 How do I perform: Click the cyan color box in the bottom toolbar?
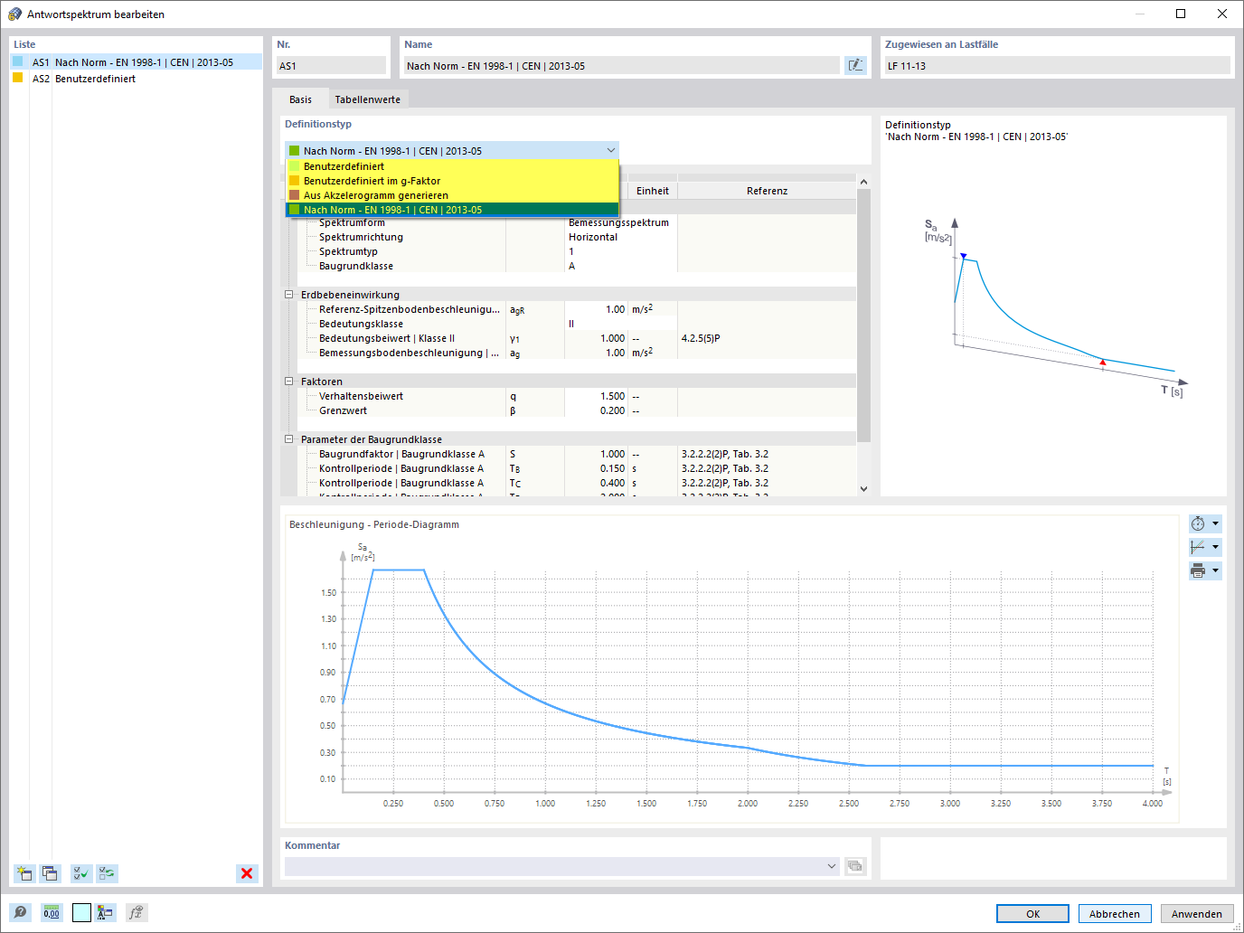click(81, 913)
